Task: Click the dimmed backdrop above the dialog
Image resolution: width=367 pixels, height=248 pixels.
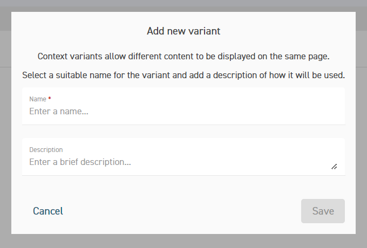Action: pyautogui.click(x=183, y=5)
